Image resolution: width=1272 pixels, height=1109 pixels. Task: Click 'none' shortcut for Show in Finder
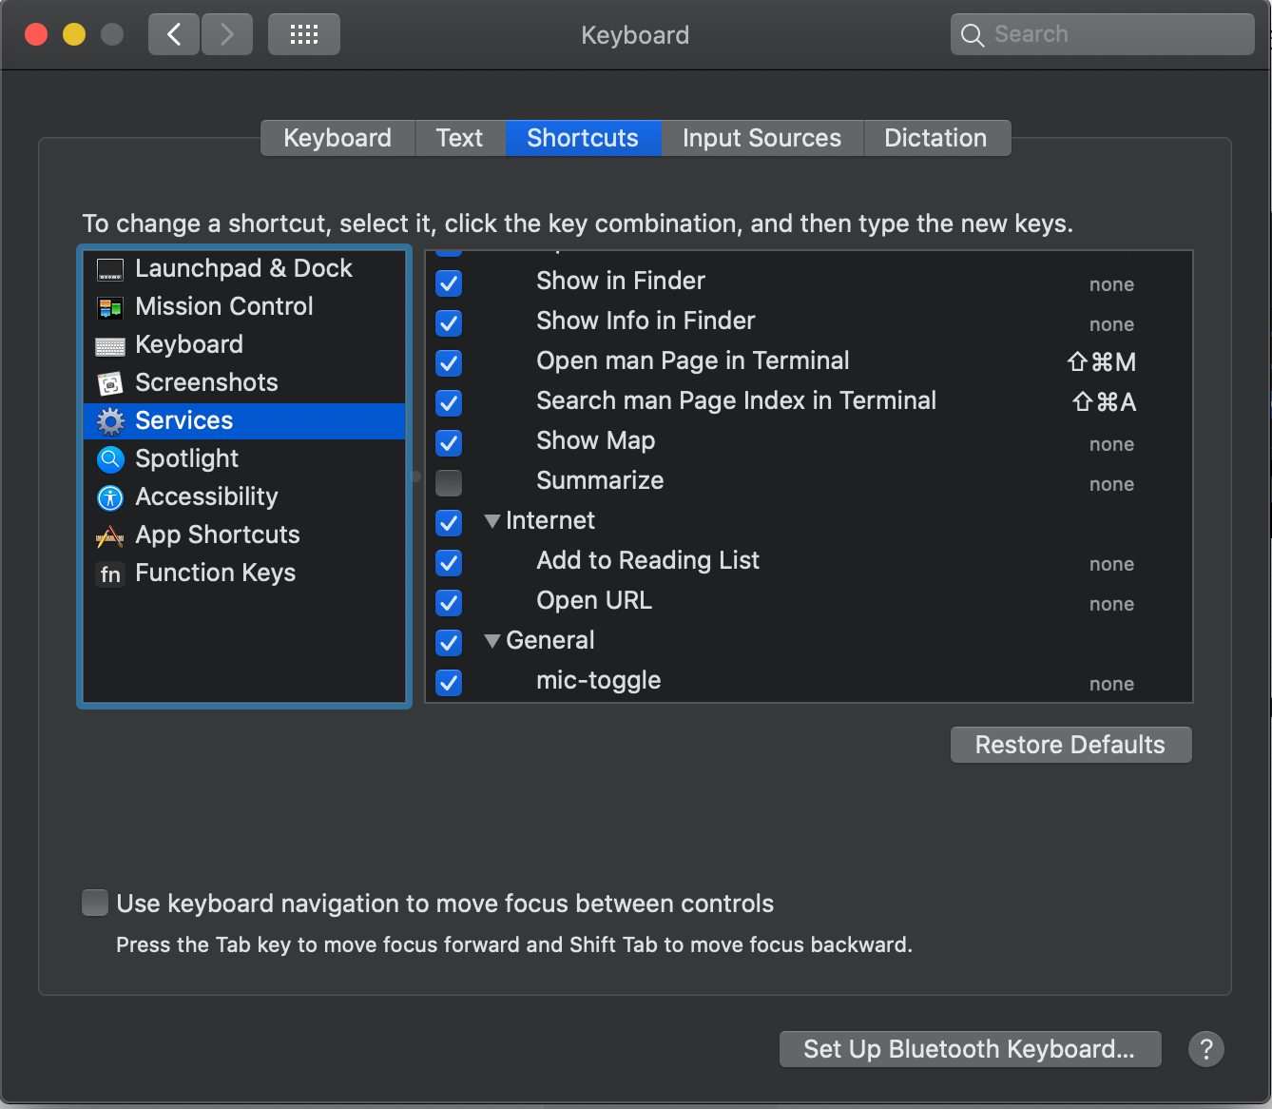(1112, 284)
